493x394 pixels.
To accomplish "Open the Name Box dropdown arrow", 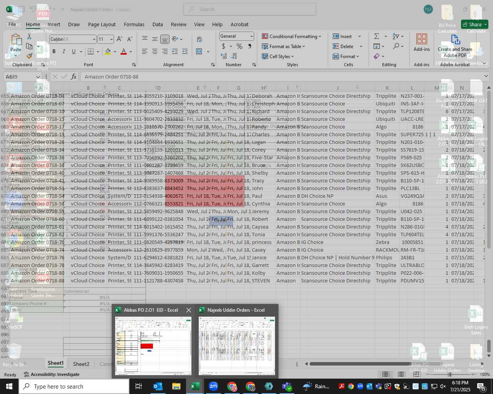I will (x=38, y=77).
